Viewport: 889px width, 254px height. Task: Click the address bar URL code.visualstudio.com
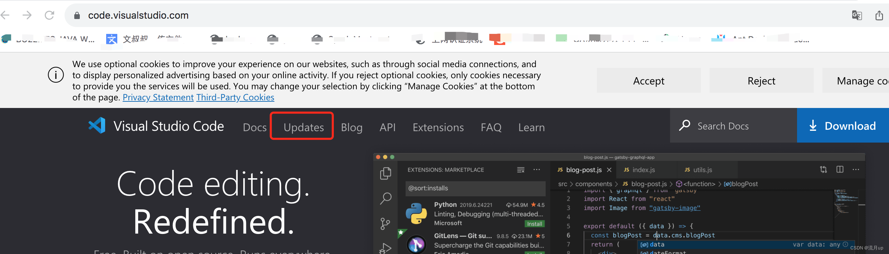coord(138,15)
